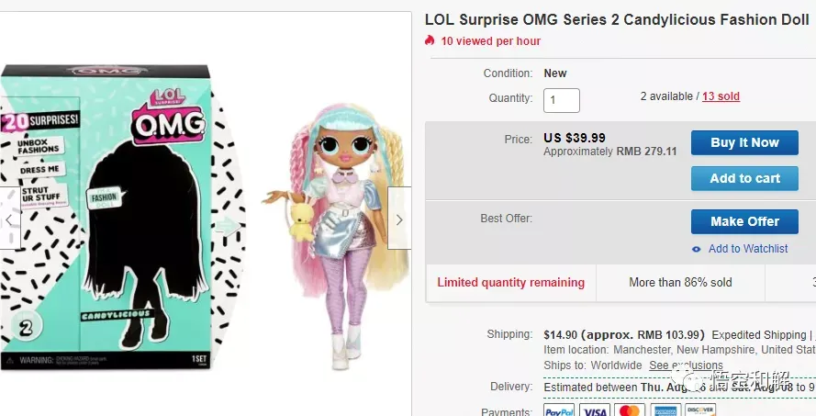Select the PayPal payment icon
This screenshot has width=816, height=416.
click(559, 410)
